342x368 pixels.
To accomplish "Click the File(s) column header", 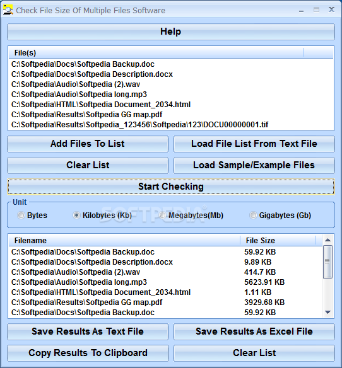I will pyautogui.click(x=156, y=52).
